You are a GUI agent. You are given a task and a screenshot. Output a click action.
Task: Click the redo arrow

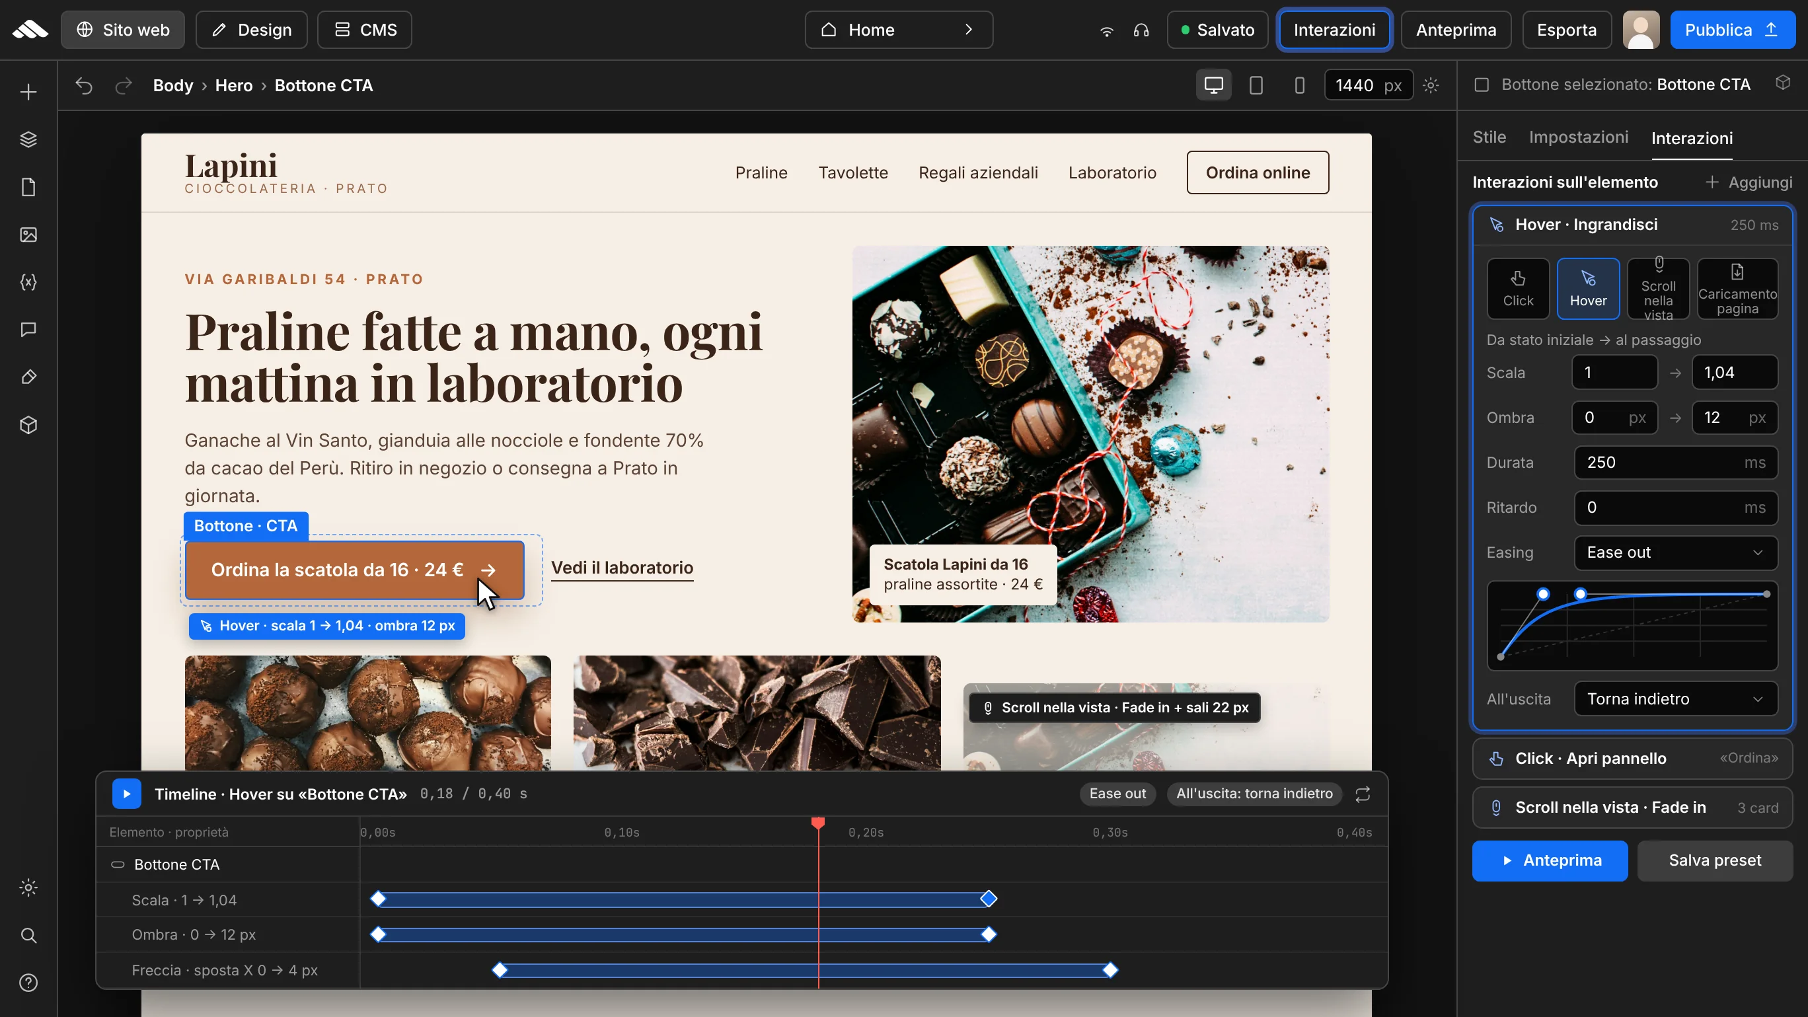point(124,86)
